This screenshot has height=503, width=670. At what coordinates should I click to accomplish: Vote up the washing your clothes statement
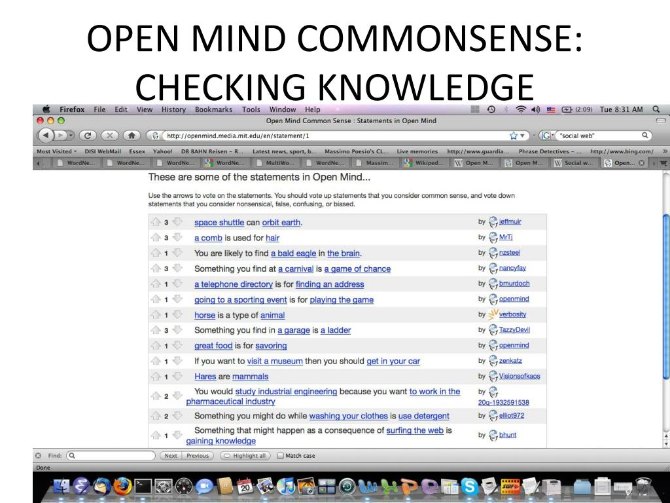click(x=156, y=415)
